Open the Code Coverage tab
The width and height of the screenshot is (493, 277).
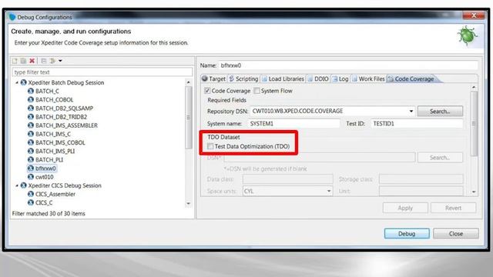coord(411,78)
